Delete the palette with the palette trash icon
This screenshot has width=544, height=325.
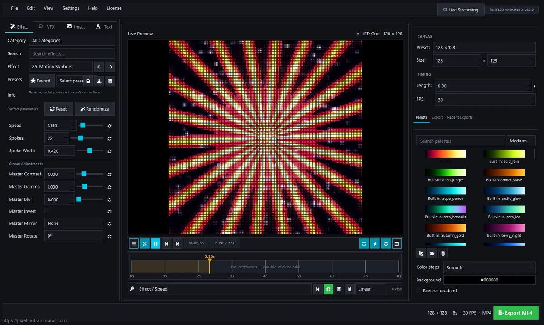(443, 253)
